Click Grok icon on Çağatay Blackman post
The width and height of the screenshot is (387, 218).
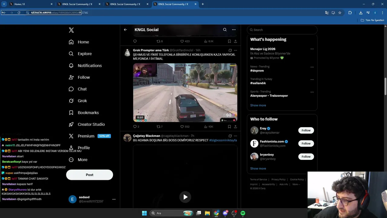230,136
